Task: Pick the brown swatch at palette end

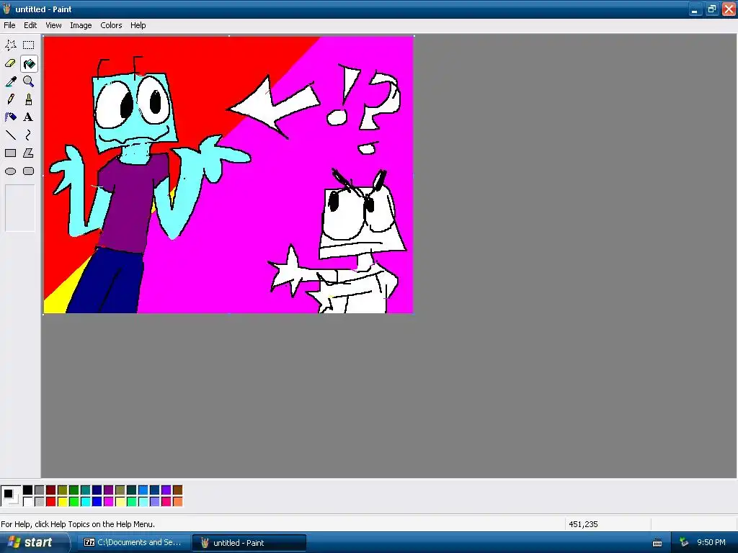Action: coord(177,490)
